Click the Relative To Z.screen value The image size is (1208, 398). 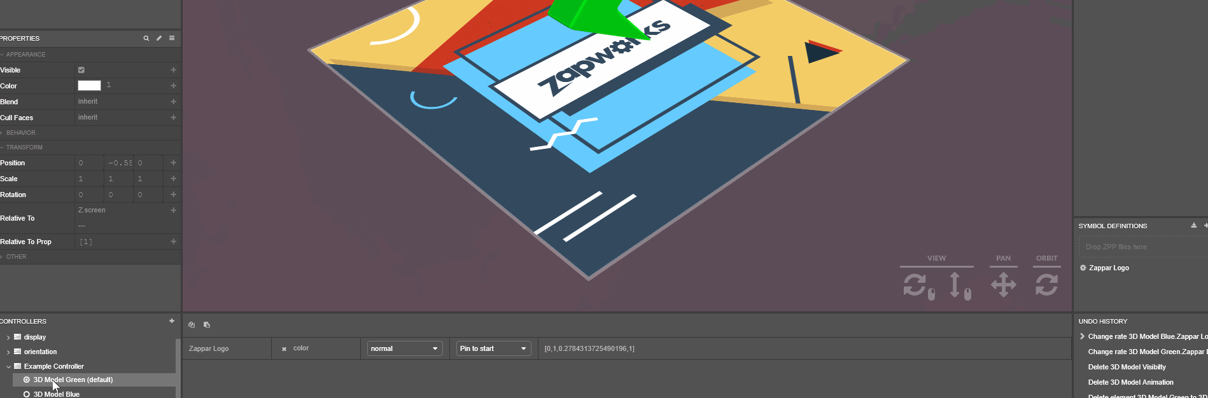(x=92, y=210)
